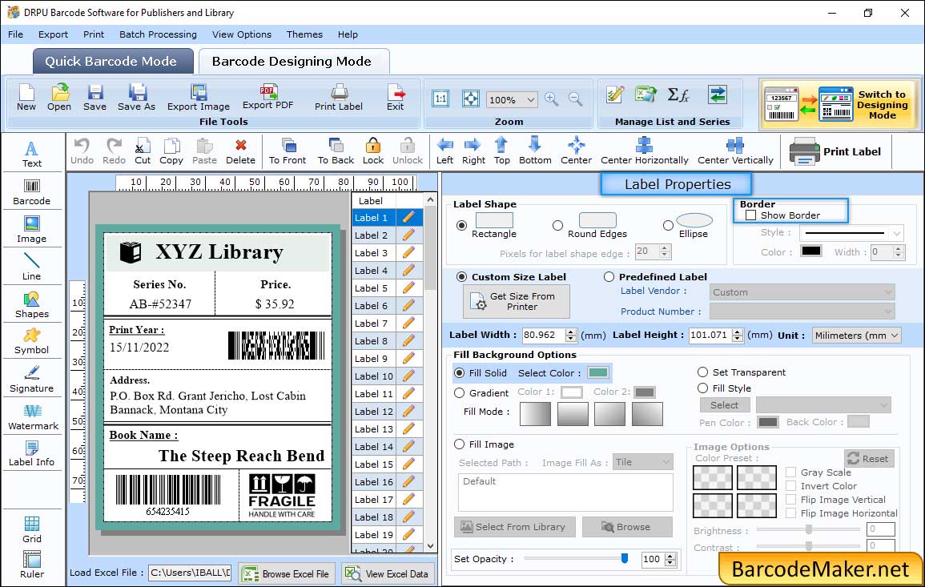The width and height of the screenshot is (925, 587).
Task: Click the large Print Label button
Action: coord(835,151)
